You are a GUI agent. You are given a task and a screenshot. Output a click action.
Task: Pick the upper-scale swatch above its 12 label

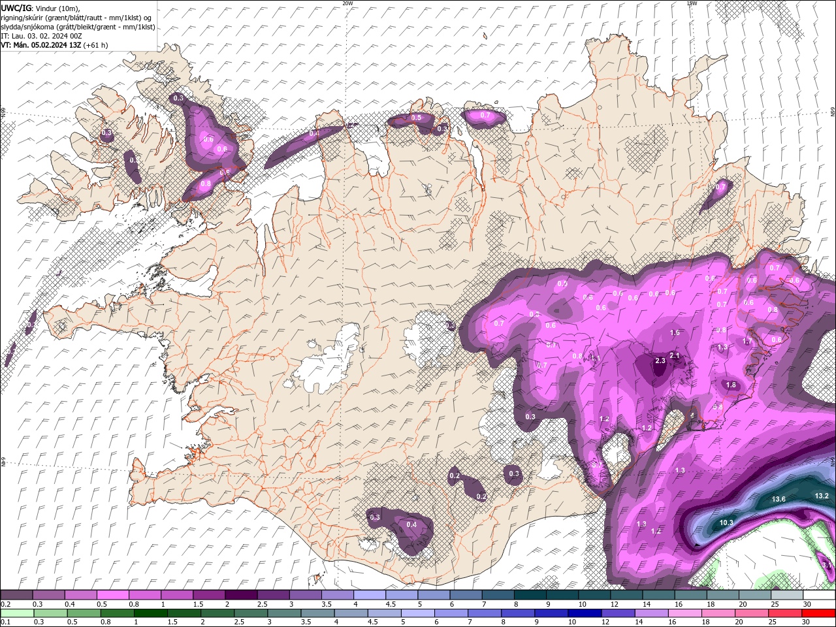click(626, 595)
